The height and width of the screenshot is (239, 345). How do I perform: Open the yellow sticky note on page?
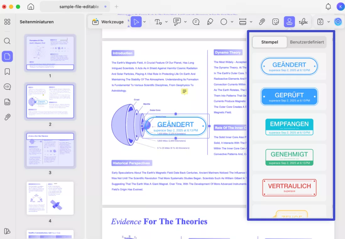(184, 91)
